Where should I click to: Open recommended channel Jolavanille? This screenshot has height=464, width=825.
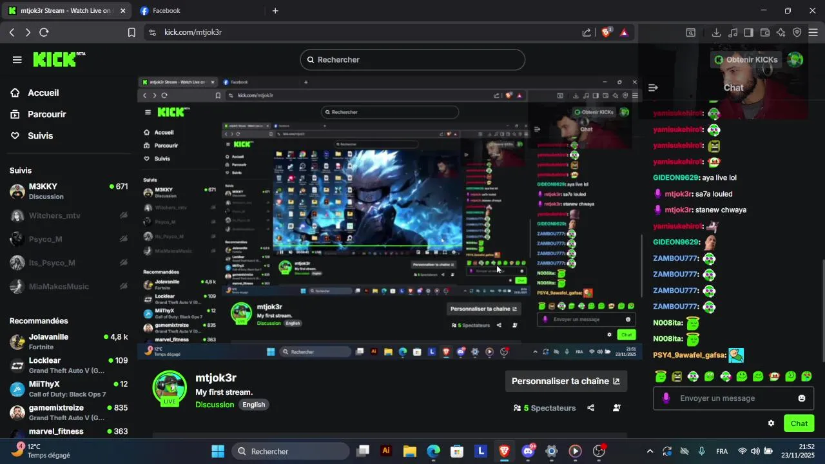pyautogui.click(x=68, y=342)
